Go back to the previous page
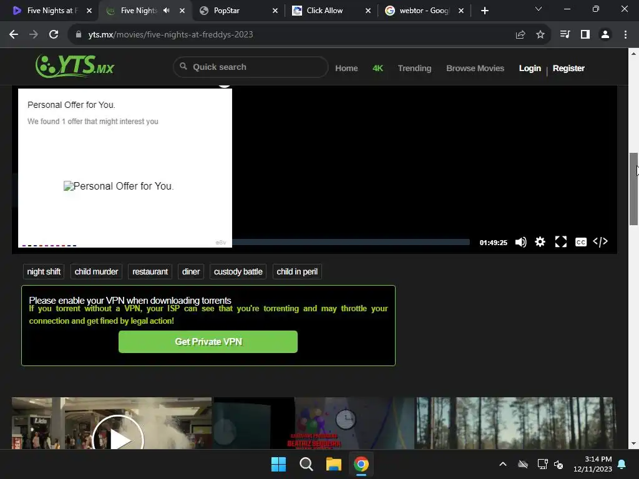 coord(14,35)
